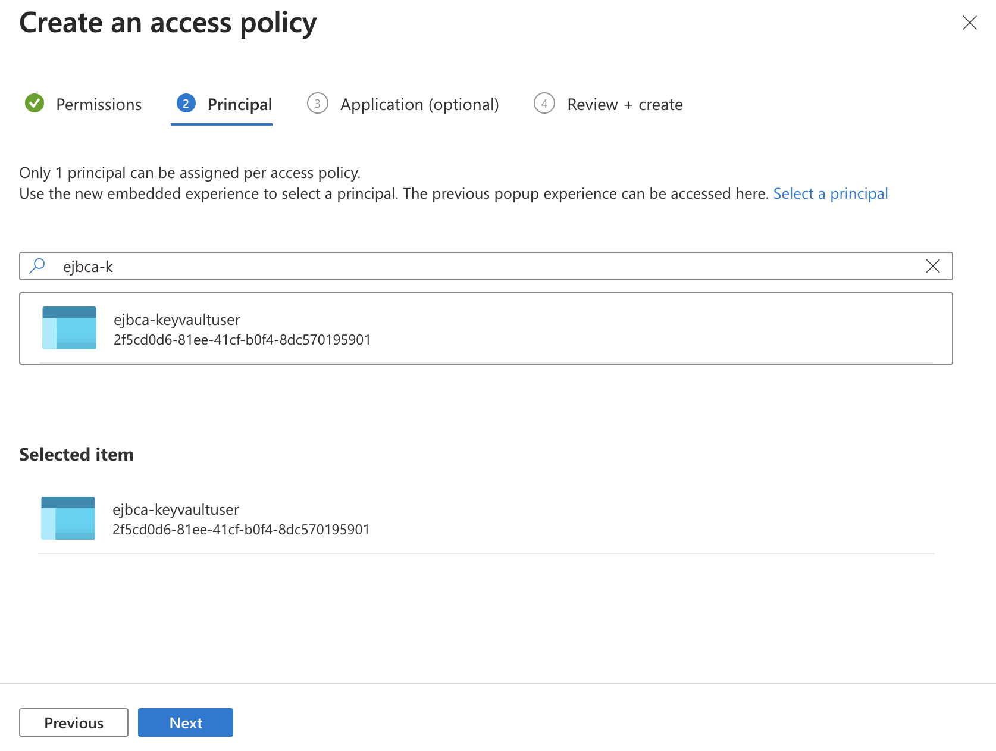Click the application ID in the search result
This screenshot has height=751, width=996.
pos(242,340)
